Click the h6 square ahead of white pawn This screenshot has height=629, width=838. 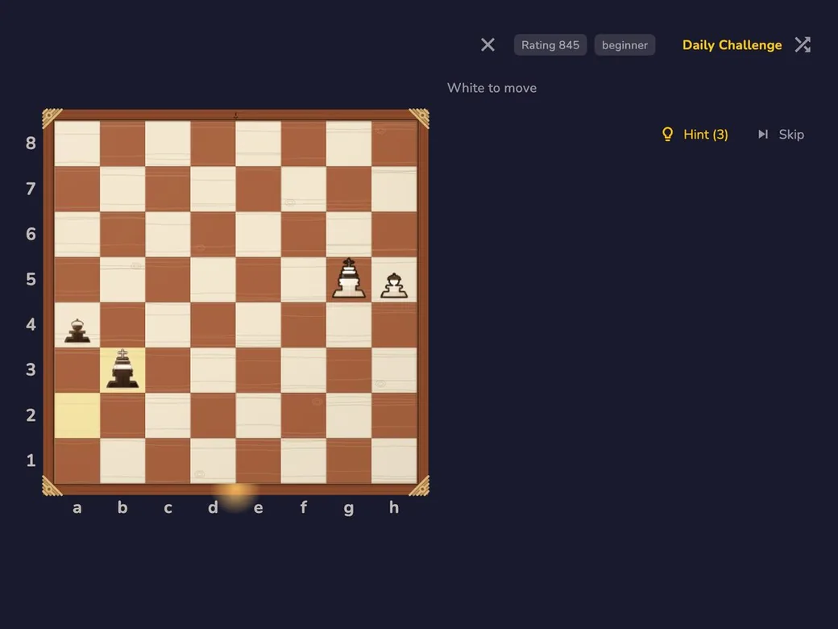394,235
